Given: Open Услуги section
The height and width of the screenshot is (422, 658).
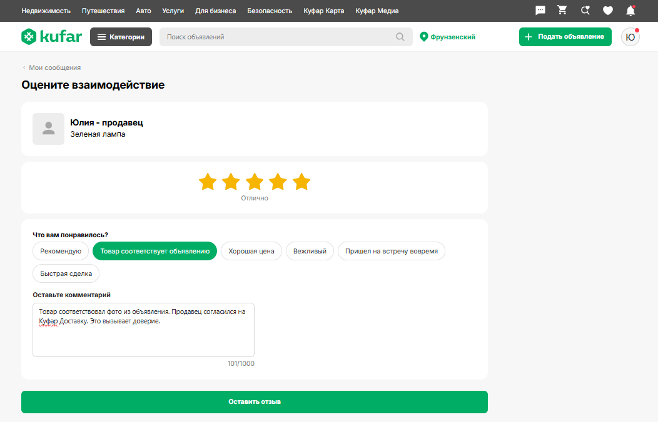Looking at the screenshot, I should [173, 11].
